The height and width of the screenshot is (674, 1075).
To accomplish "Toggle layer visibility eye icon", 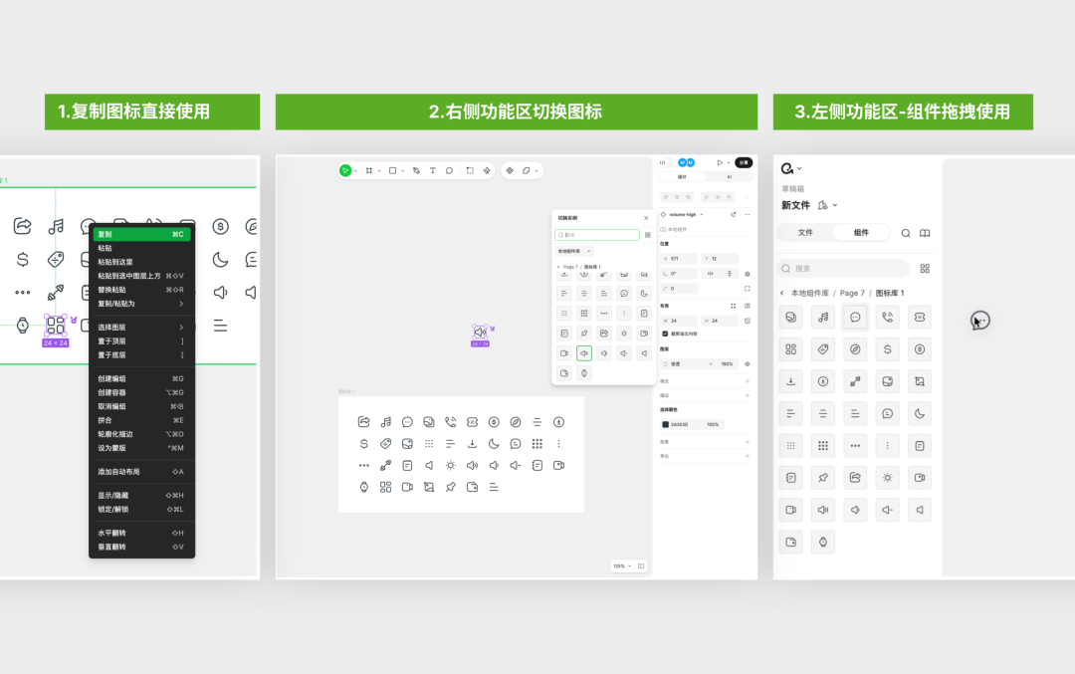I will (x=748, y=364).
